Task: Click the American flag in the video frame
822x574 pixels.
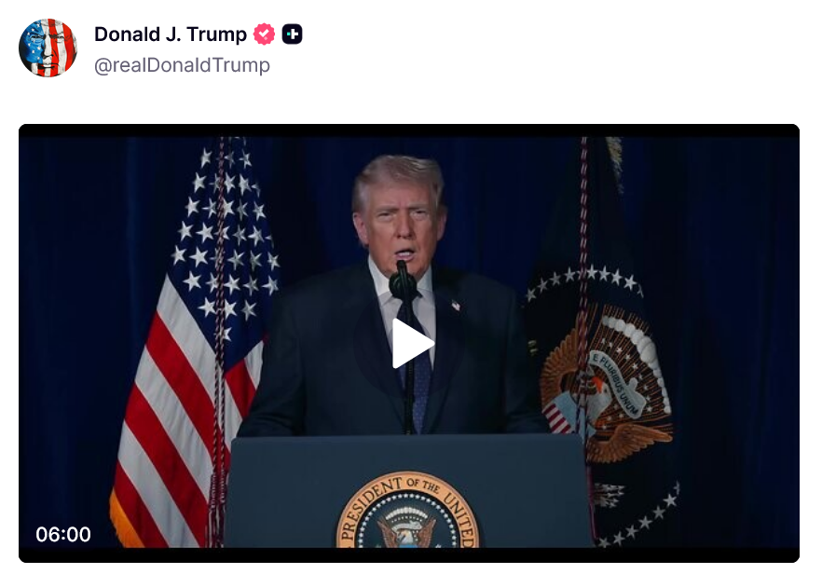Action: coord(194,346)
